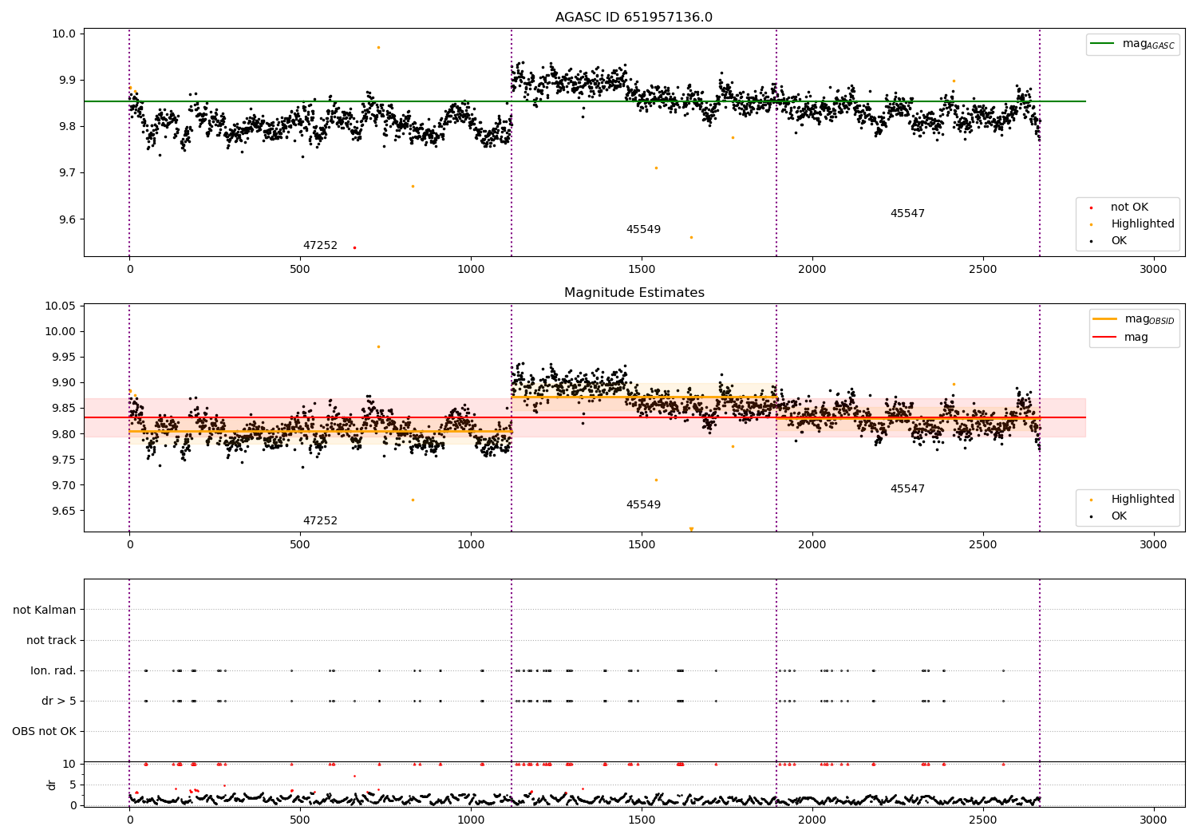The width and height of the screenshot is (1197, 838).
Task: Select the mag AGASC legend label
Action: pyautogui.click(x=1148, y=44)
